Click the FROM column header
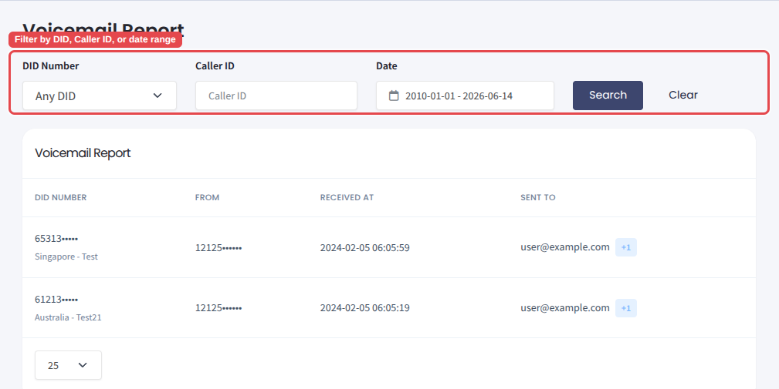 207,197
